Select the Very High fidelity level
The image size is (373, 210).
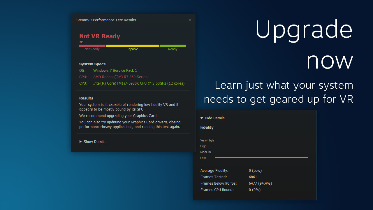[x=207, y=140]
